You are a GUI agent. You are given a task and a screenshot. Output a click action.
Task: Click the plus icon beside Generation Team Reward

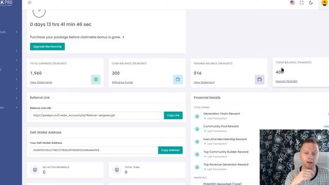coord(197,117)
